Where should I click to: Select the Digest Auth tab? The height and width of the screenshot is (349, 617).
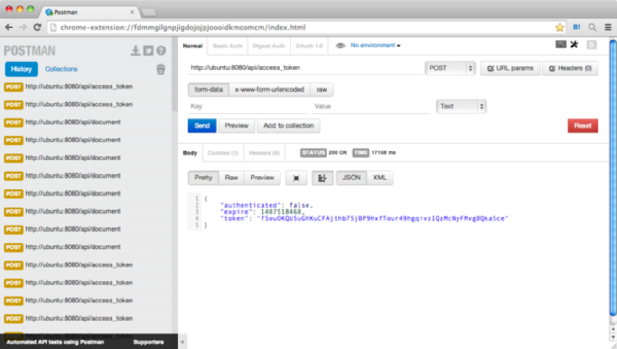pyautogui.click(x=269, y=46)
